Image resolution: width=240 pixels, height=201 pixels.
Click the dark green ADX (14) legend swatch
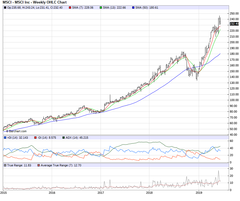(64, 138)
